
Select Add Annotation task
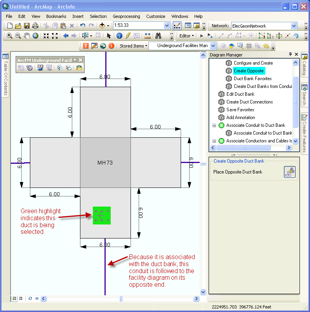[240, 117]
